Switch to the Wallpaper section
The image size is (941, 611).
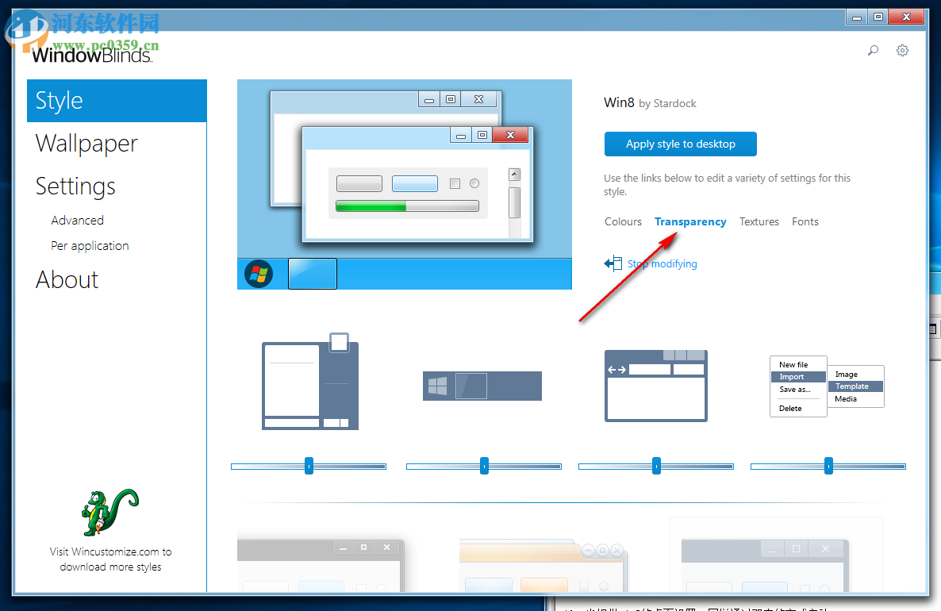tap(86, 144)
